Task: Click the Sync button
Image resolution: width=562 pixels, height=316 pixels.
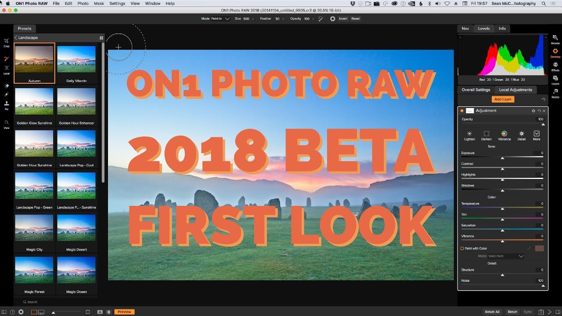Action: click(528, 312)
